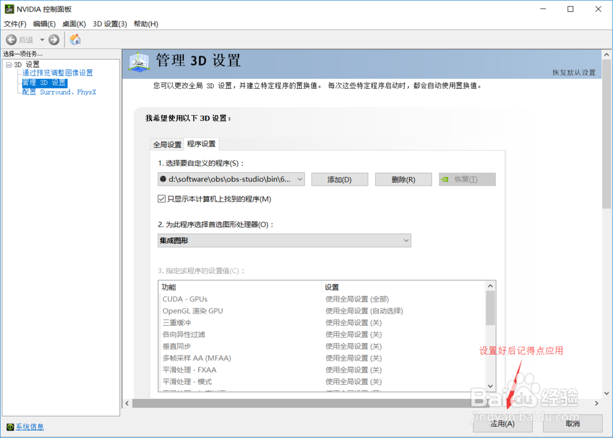Open the 集成图形 preferred graphics processor dropdown

click(406, 240)
